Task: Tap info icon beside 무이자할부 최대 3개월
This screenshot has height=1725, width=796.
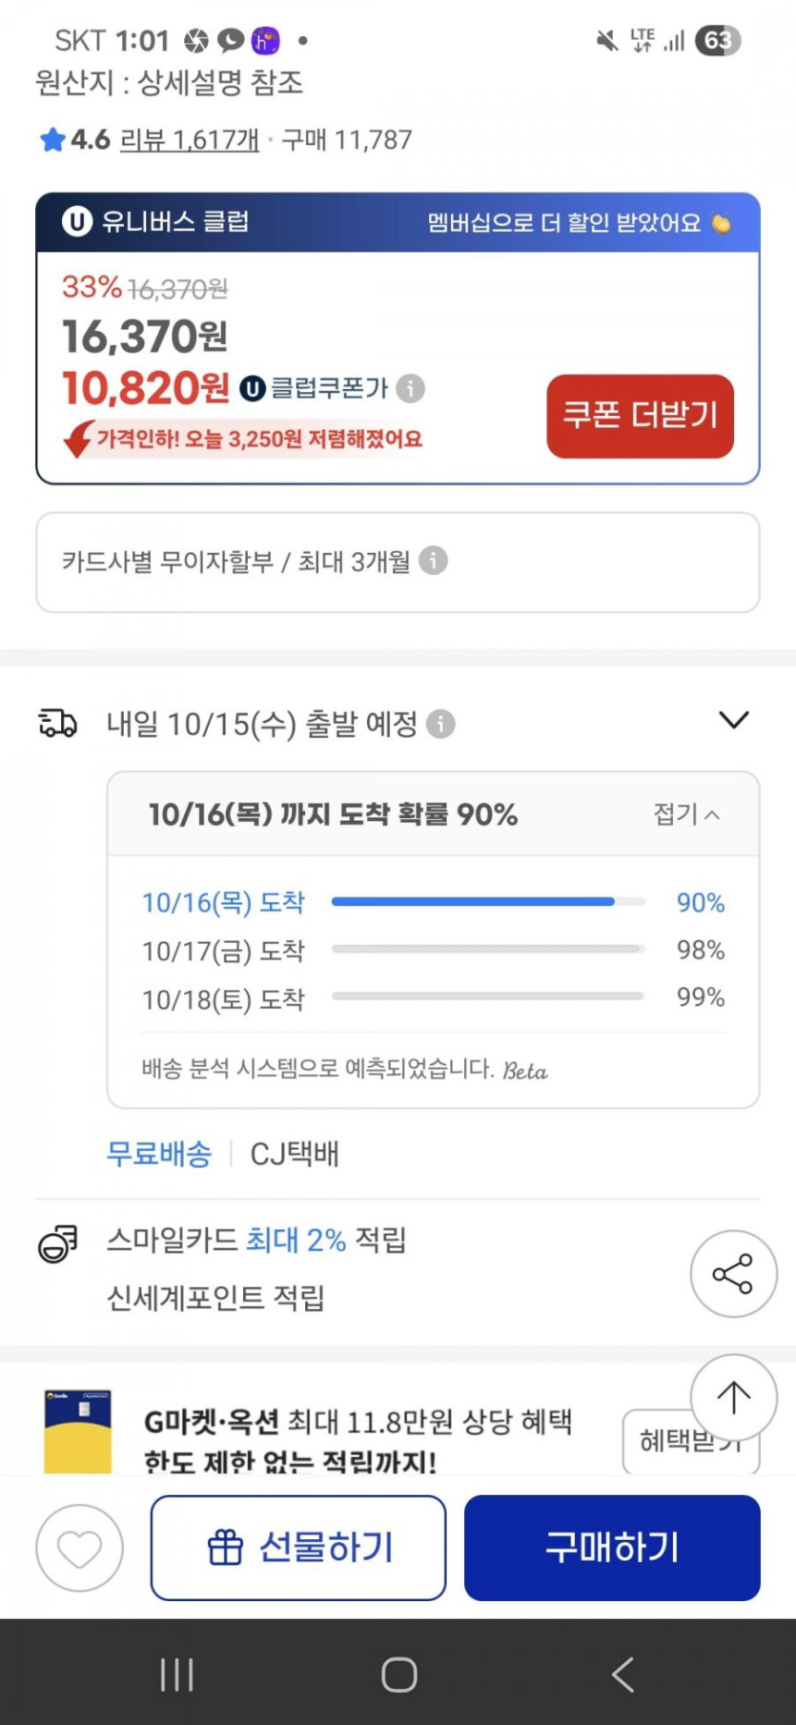Action: tap(434, 561)
